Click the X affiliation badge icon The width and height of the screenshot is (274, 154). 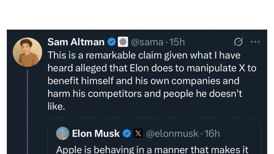[138, 133]
